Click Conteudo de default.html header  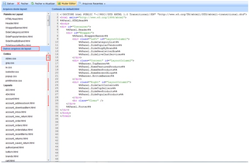tap(65, 9)
